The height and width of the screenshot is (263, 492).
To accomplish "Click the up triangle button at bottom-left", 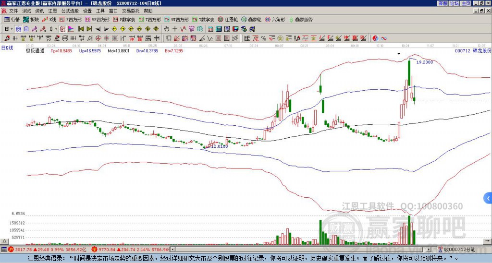I will coord(4,241).
